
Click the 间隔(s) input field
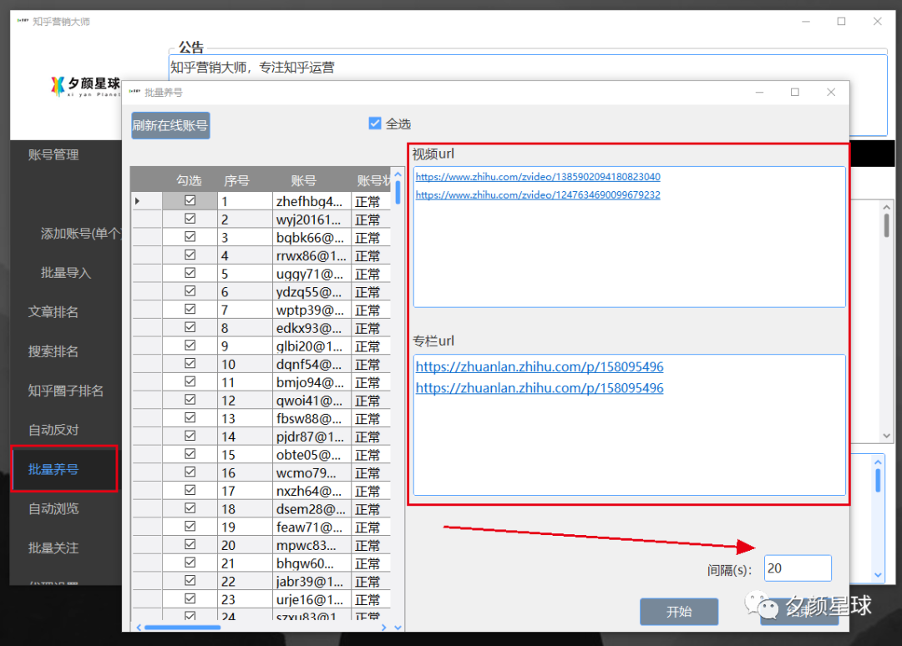[x=798, y=568]
